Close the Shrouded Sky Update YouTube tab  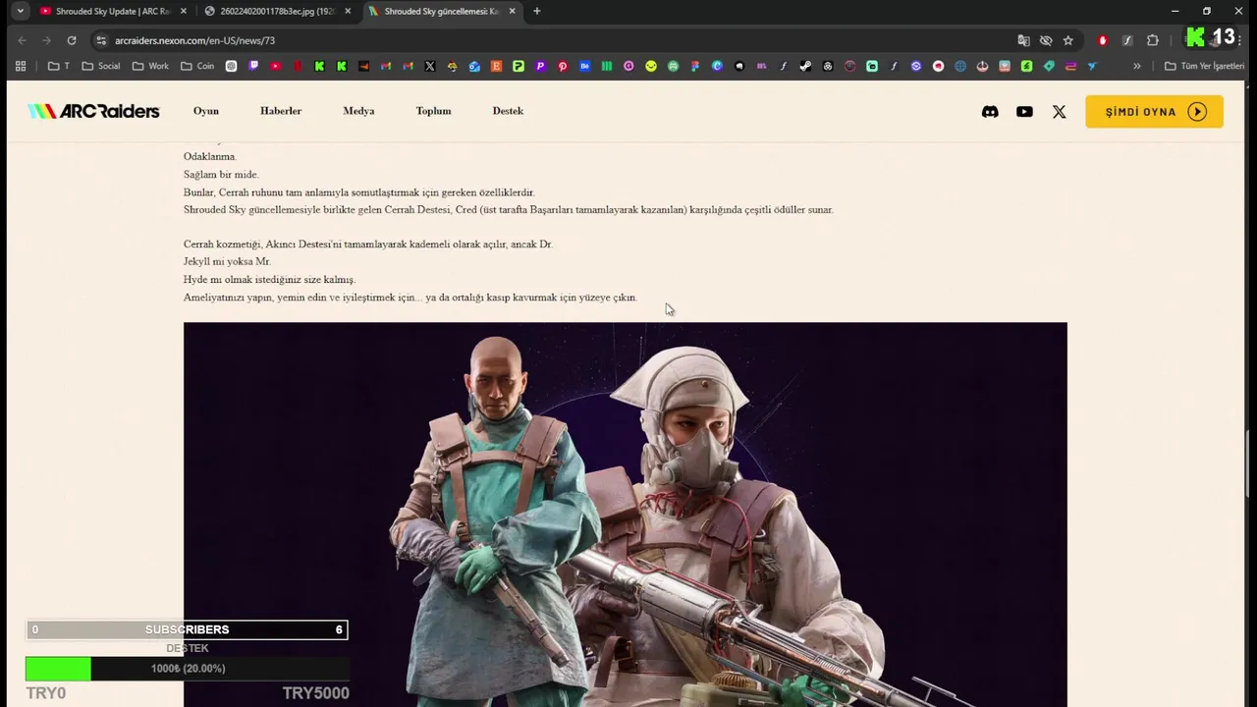click(x=183, y=11)
